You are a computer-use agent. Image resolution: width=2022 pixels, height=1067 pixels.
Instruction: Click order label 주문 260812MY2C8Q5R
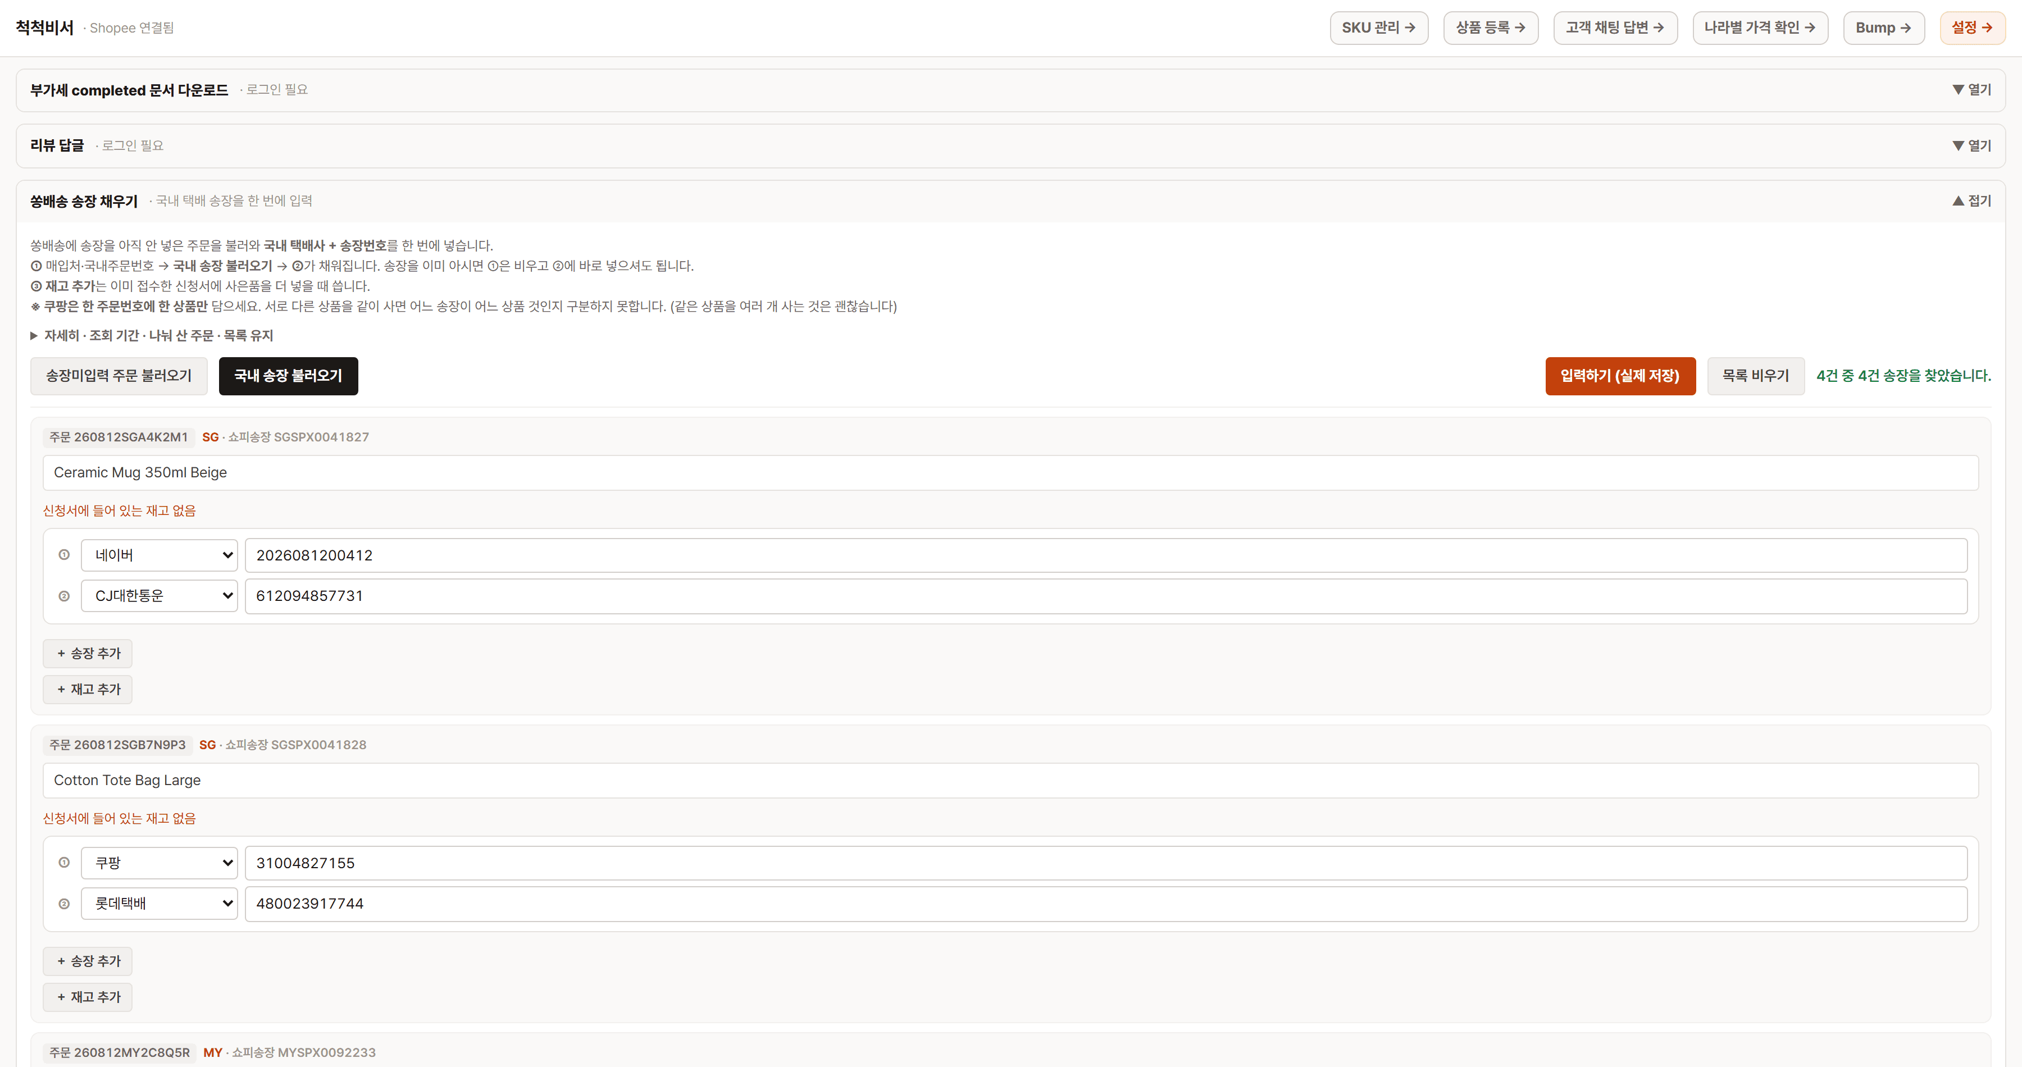pos(119,1053)
